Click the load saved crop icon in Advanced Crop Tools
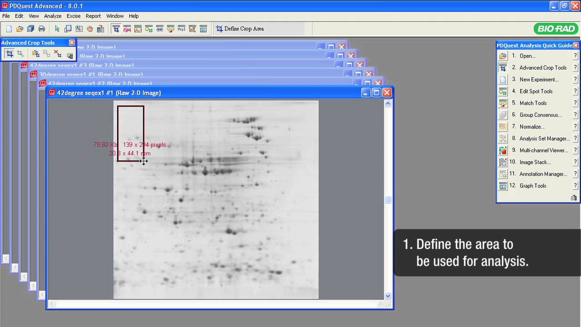 [35, 54]
